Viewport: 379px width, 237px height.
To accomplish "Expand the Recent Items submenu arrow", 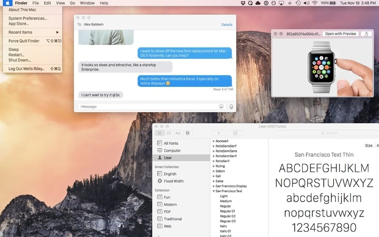I will (57, 32).
